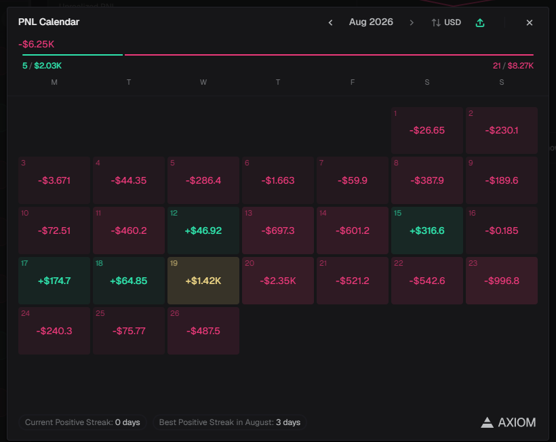The width and height of the screenshot is (556, 442).
Task: Select day 21 with -$521.2
Action: pos(353,281)
